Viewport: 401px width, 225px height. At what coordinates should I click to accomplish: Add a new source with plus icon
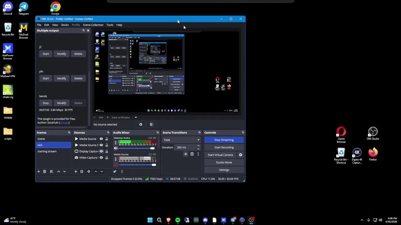76,171
